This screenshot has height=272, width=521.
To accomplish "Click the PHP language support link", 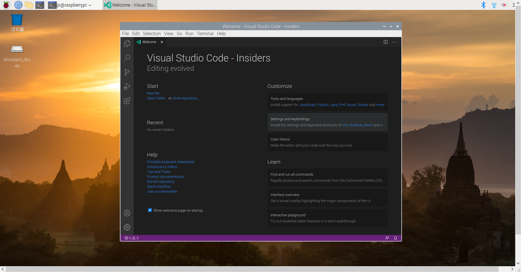I will tap(342, 105).
